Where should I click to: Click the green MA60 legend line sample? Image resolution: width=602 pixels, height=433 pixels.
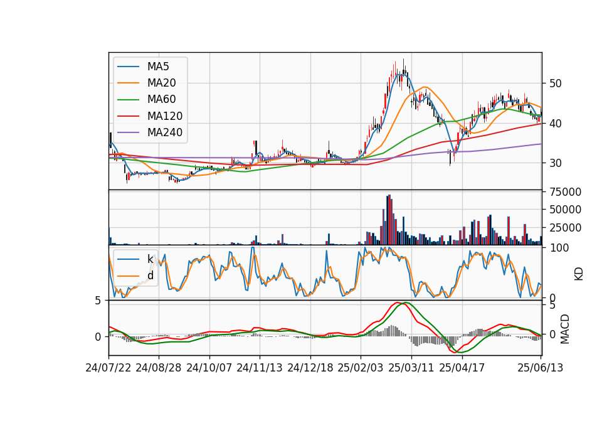pos(128,100)
